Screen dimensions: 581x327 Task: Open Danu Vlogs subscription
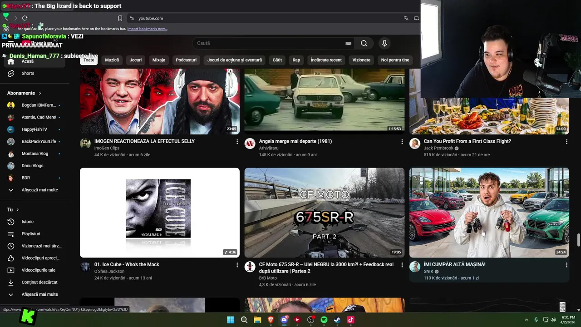(x=34, y=166)
